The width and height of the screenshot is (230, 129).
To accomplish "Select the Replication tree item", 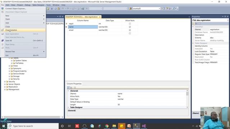I will pos(13,87).
